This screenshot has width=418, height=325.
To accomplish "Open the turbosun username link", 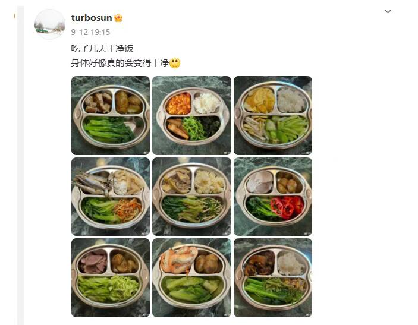I will point(92,18).
